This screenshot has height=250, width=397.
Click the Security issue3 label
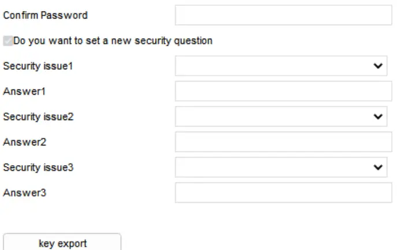click(x=38, y=167)
